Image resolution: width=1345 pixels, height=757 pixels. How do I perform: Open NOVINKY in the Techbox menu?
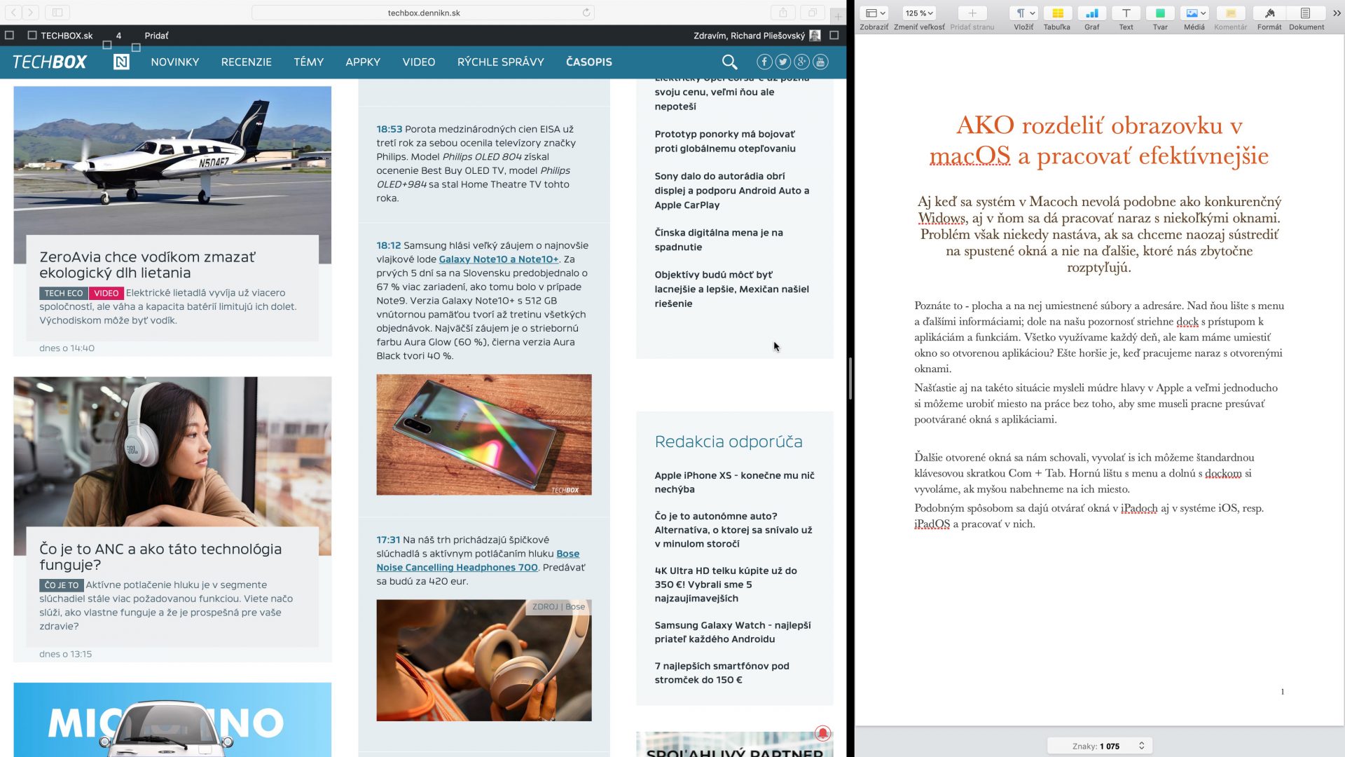click(175, 62)
